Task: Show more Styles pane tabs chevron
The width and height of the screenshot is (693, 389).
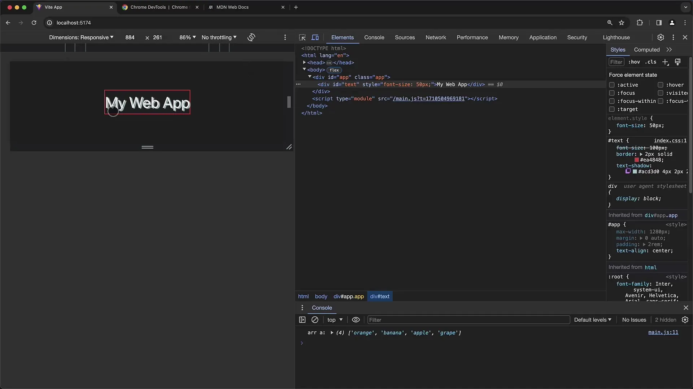Action: pos(669,50)
